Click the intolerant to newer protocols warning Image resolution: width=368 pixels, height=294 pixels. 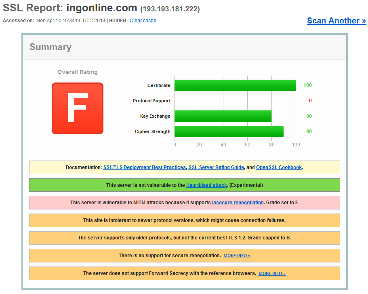(185, 220)
